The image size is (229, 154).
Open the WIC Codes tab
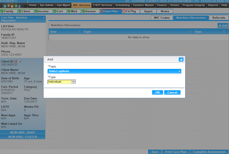pos(161,18)
